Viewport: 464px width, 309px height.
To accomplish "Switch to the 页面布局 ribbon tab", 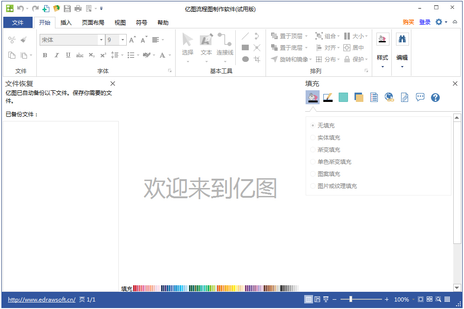I will click(93, 22).
